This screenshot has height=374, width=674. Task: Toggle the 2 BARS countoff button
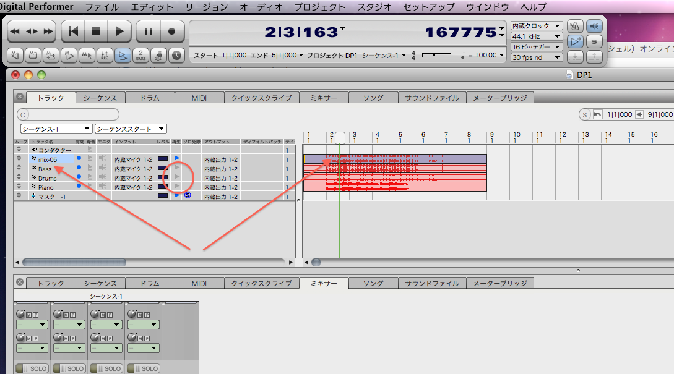tap(140, 56)
